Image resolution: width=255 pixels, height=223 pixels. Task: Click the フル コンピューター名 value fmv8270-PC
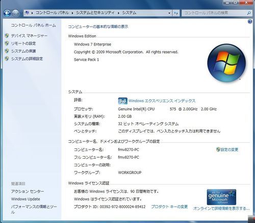click(129, 157)
